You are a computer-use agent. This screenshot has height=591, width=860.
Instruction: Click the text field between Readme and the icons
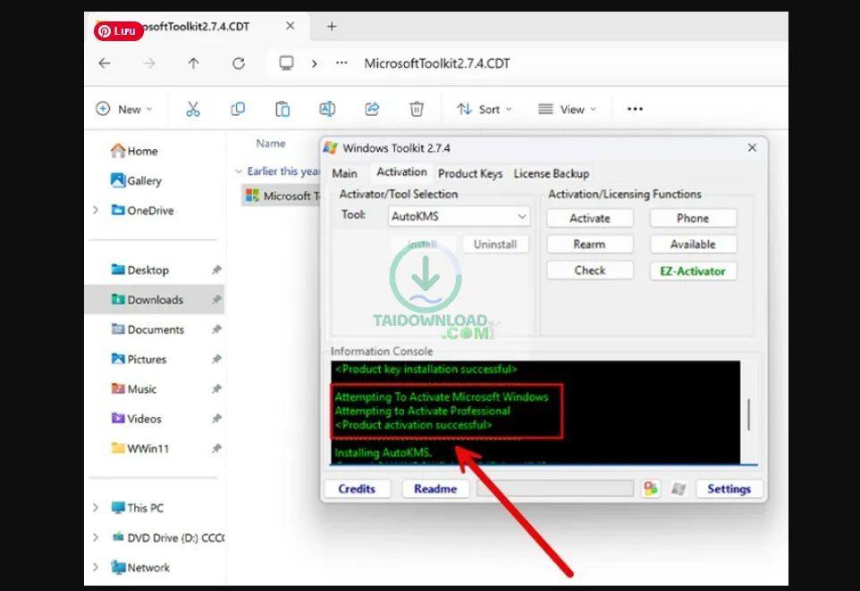coord(554,488)
